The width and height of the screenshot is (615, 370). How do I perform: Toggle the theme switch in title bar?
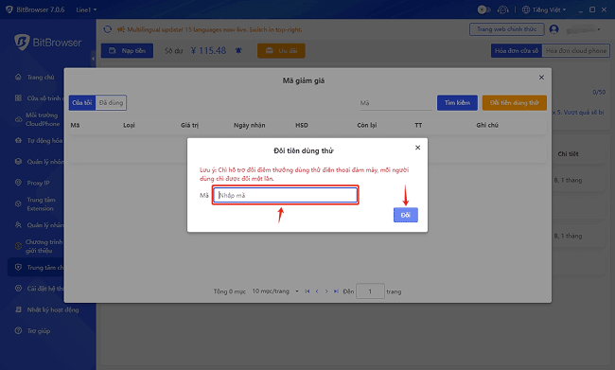[x=484, y=9]
